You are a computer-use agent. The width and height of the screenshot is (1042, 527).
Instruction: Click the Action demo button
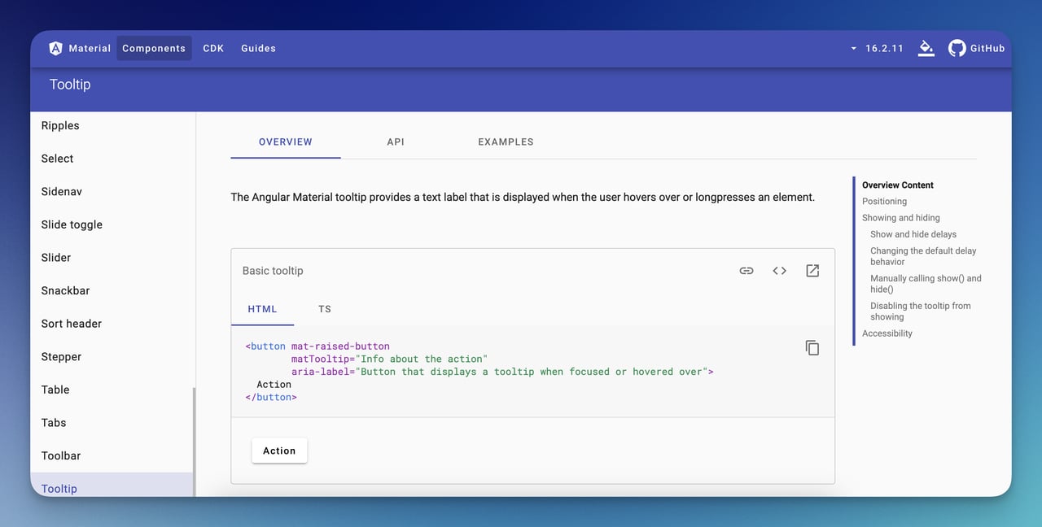tap(279, 451)
